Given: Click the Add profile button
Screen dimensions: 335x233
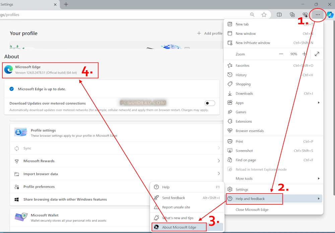Looking at the screenshot, I should (210, 33).
